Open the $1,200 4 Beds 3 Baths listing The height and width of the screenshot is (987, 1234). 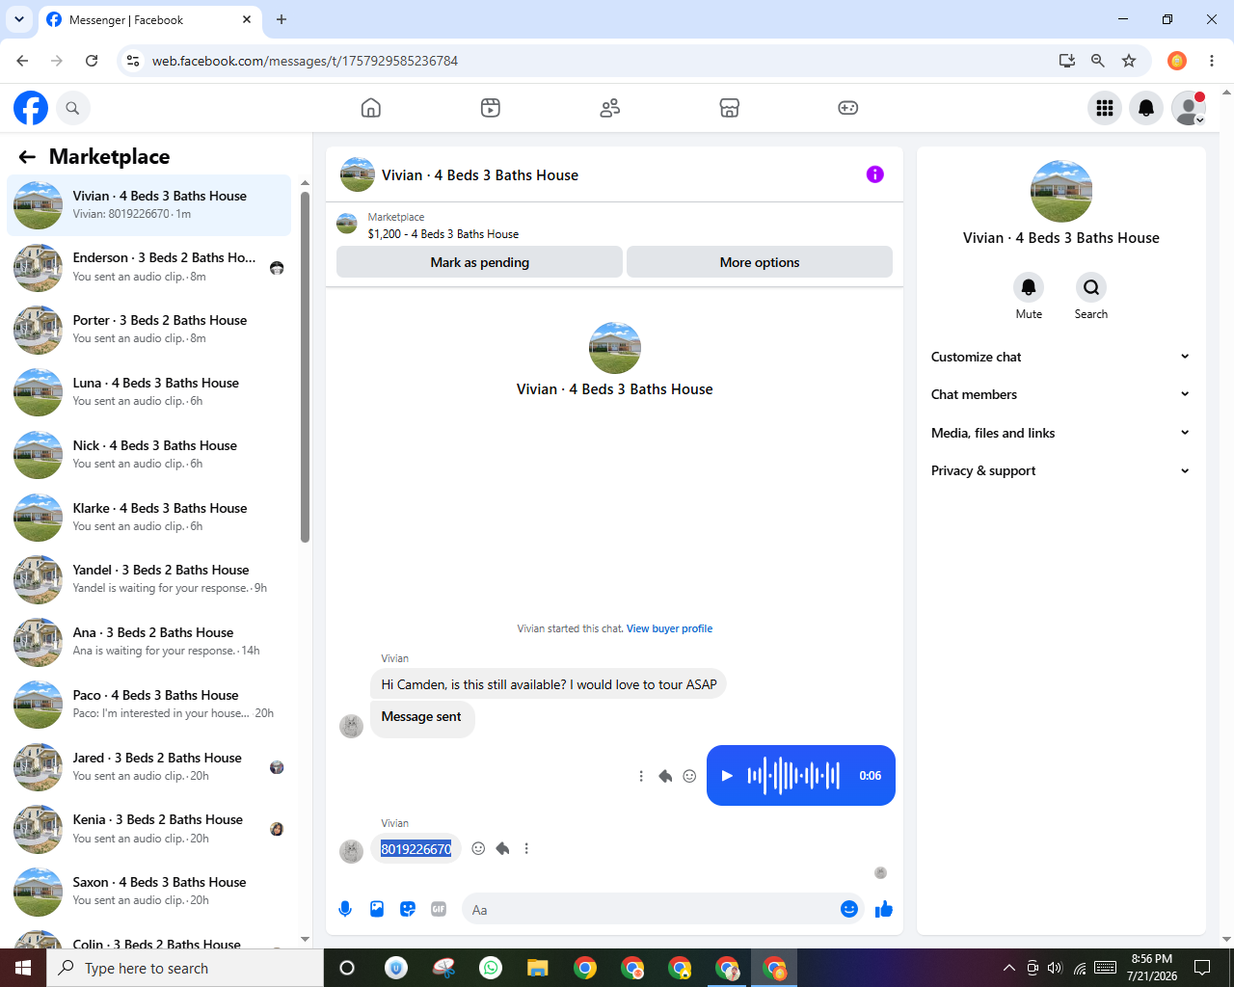443,234
